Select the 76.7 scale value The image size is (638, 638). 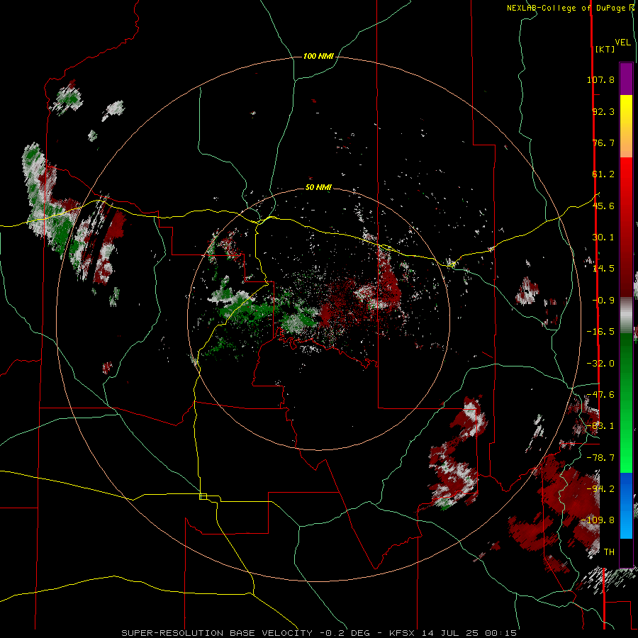[x=603, y=142]
